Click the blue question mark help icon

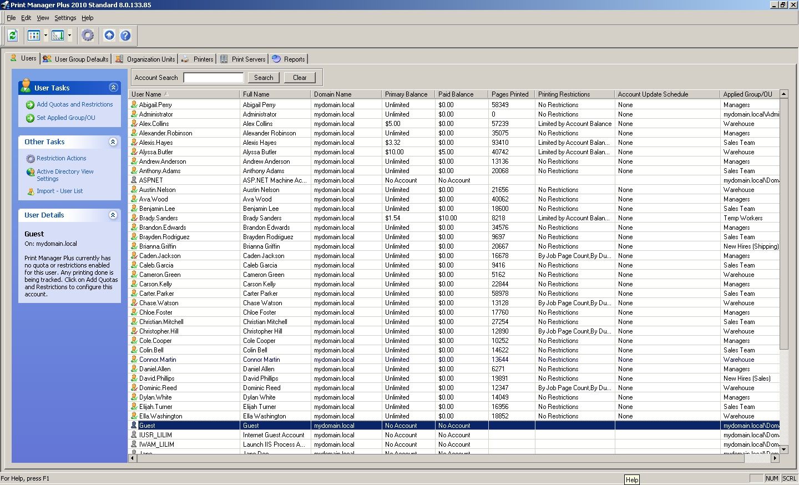(125, 36)
